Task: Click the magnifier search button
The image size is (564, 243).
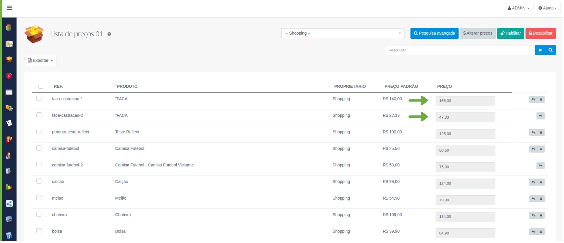Action: pyautogui.click(x=550, y=50)
